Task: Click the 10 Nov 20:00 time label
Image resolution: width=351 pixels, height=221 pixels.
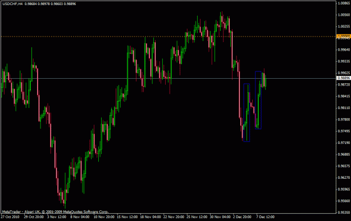Action: click(104, 217)
